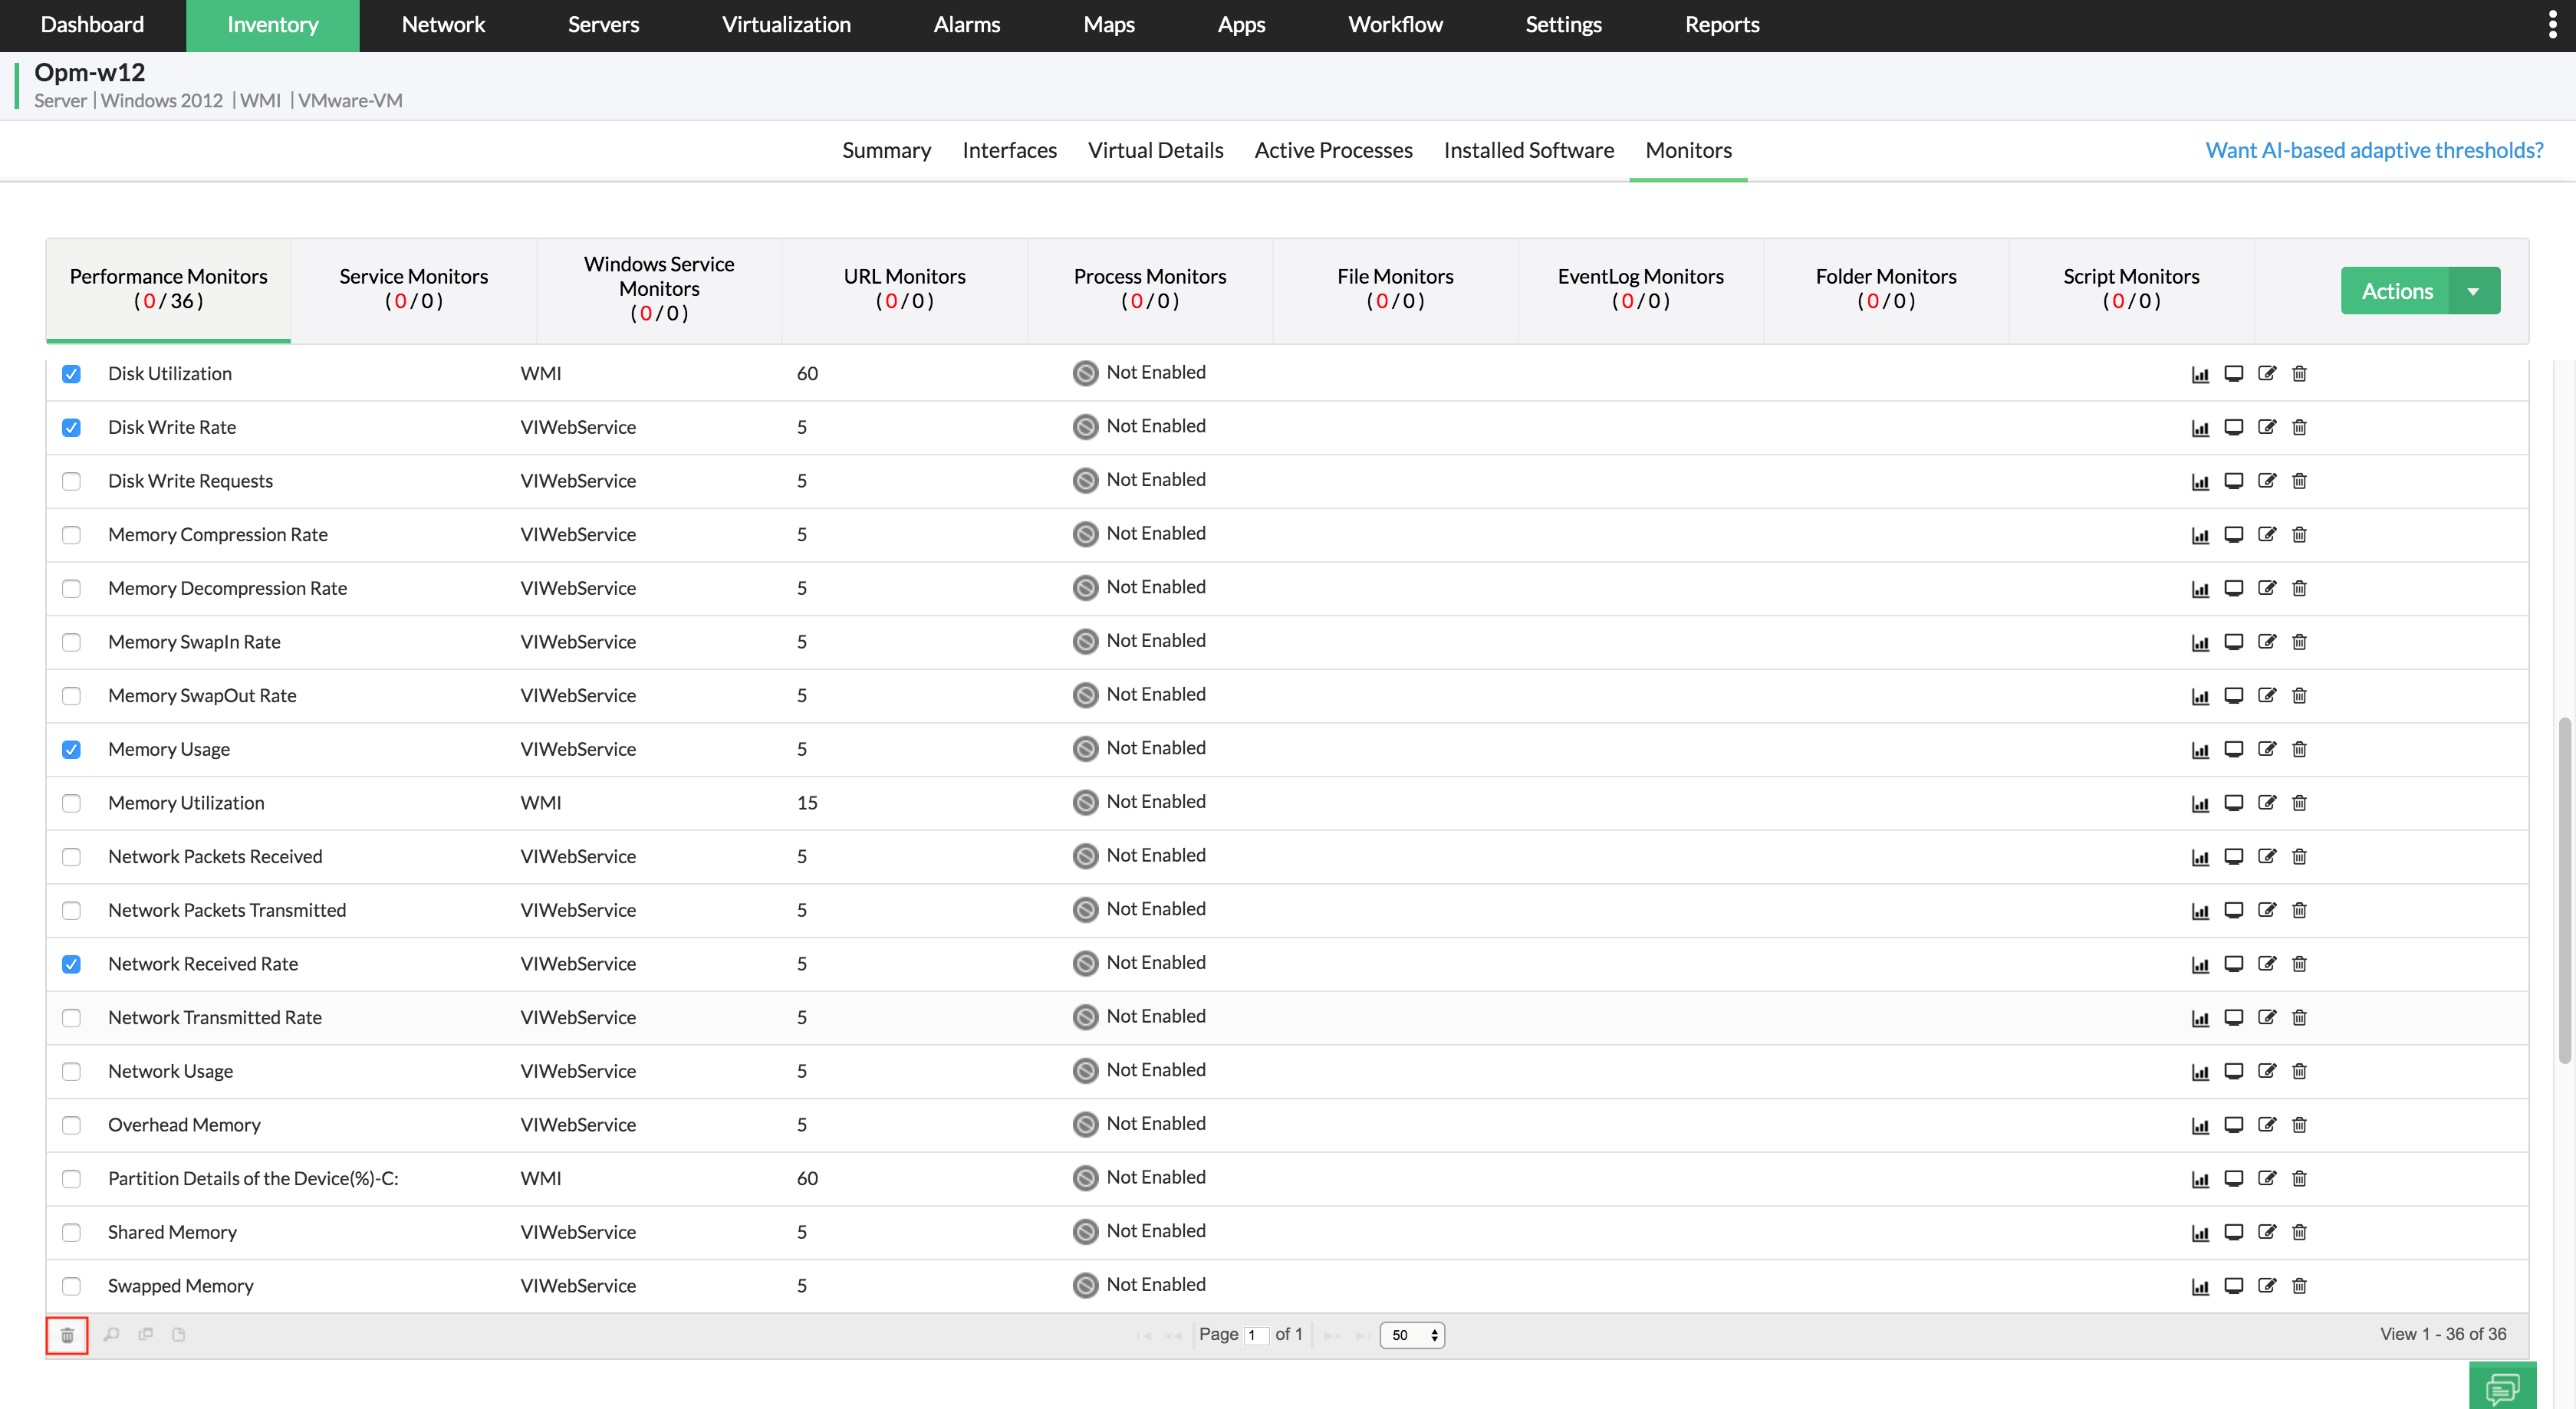2576x1409 pixels.
Task: Edit the Swapped Memory monitor
Action: (x=2267, y=1286)
